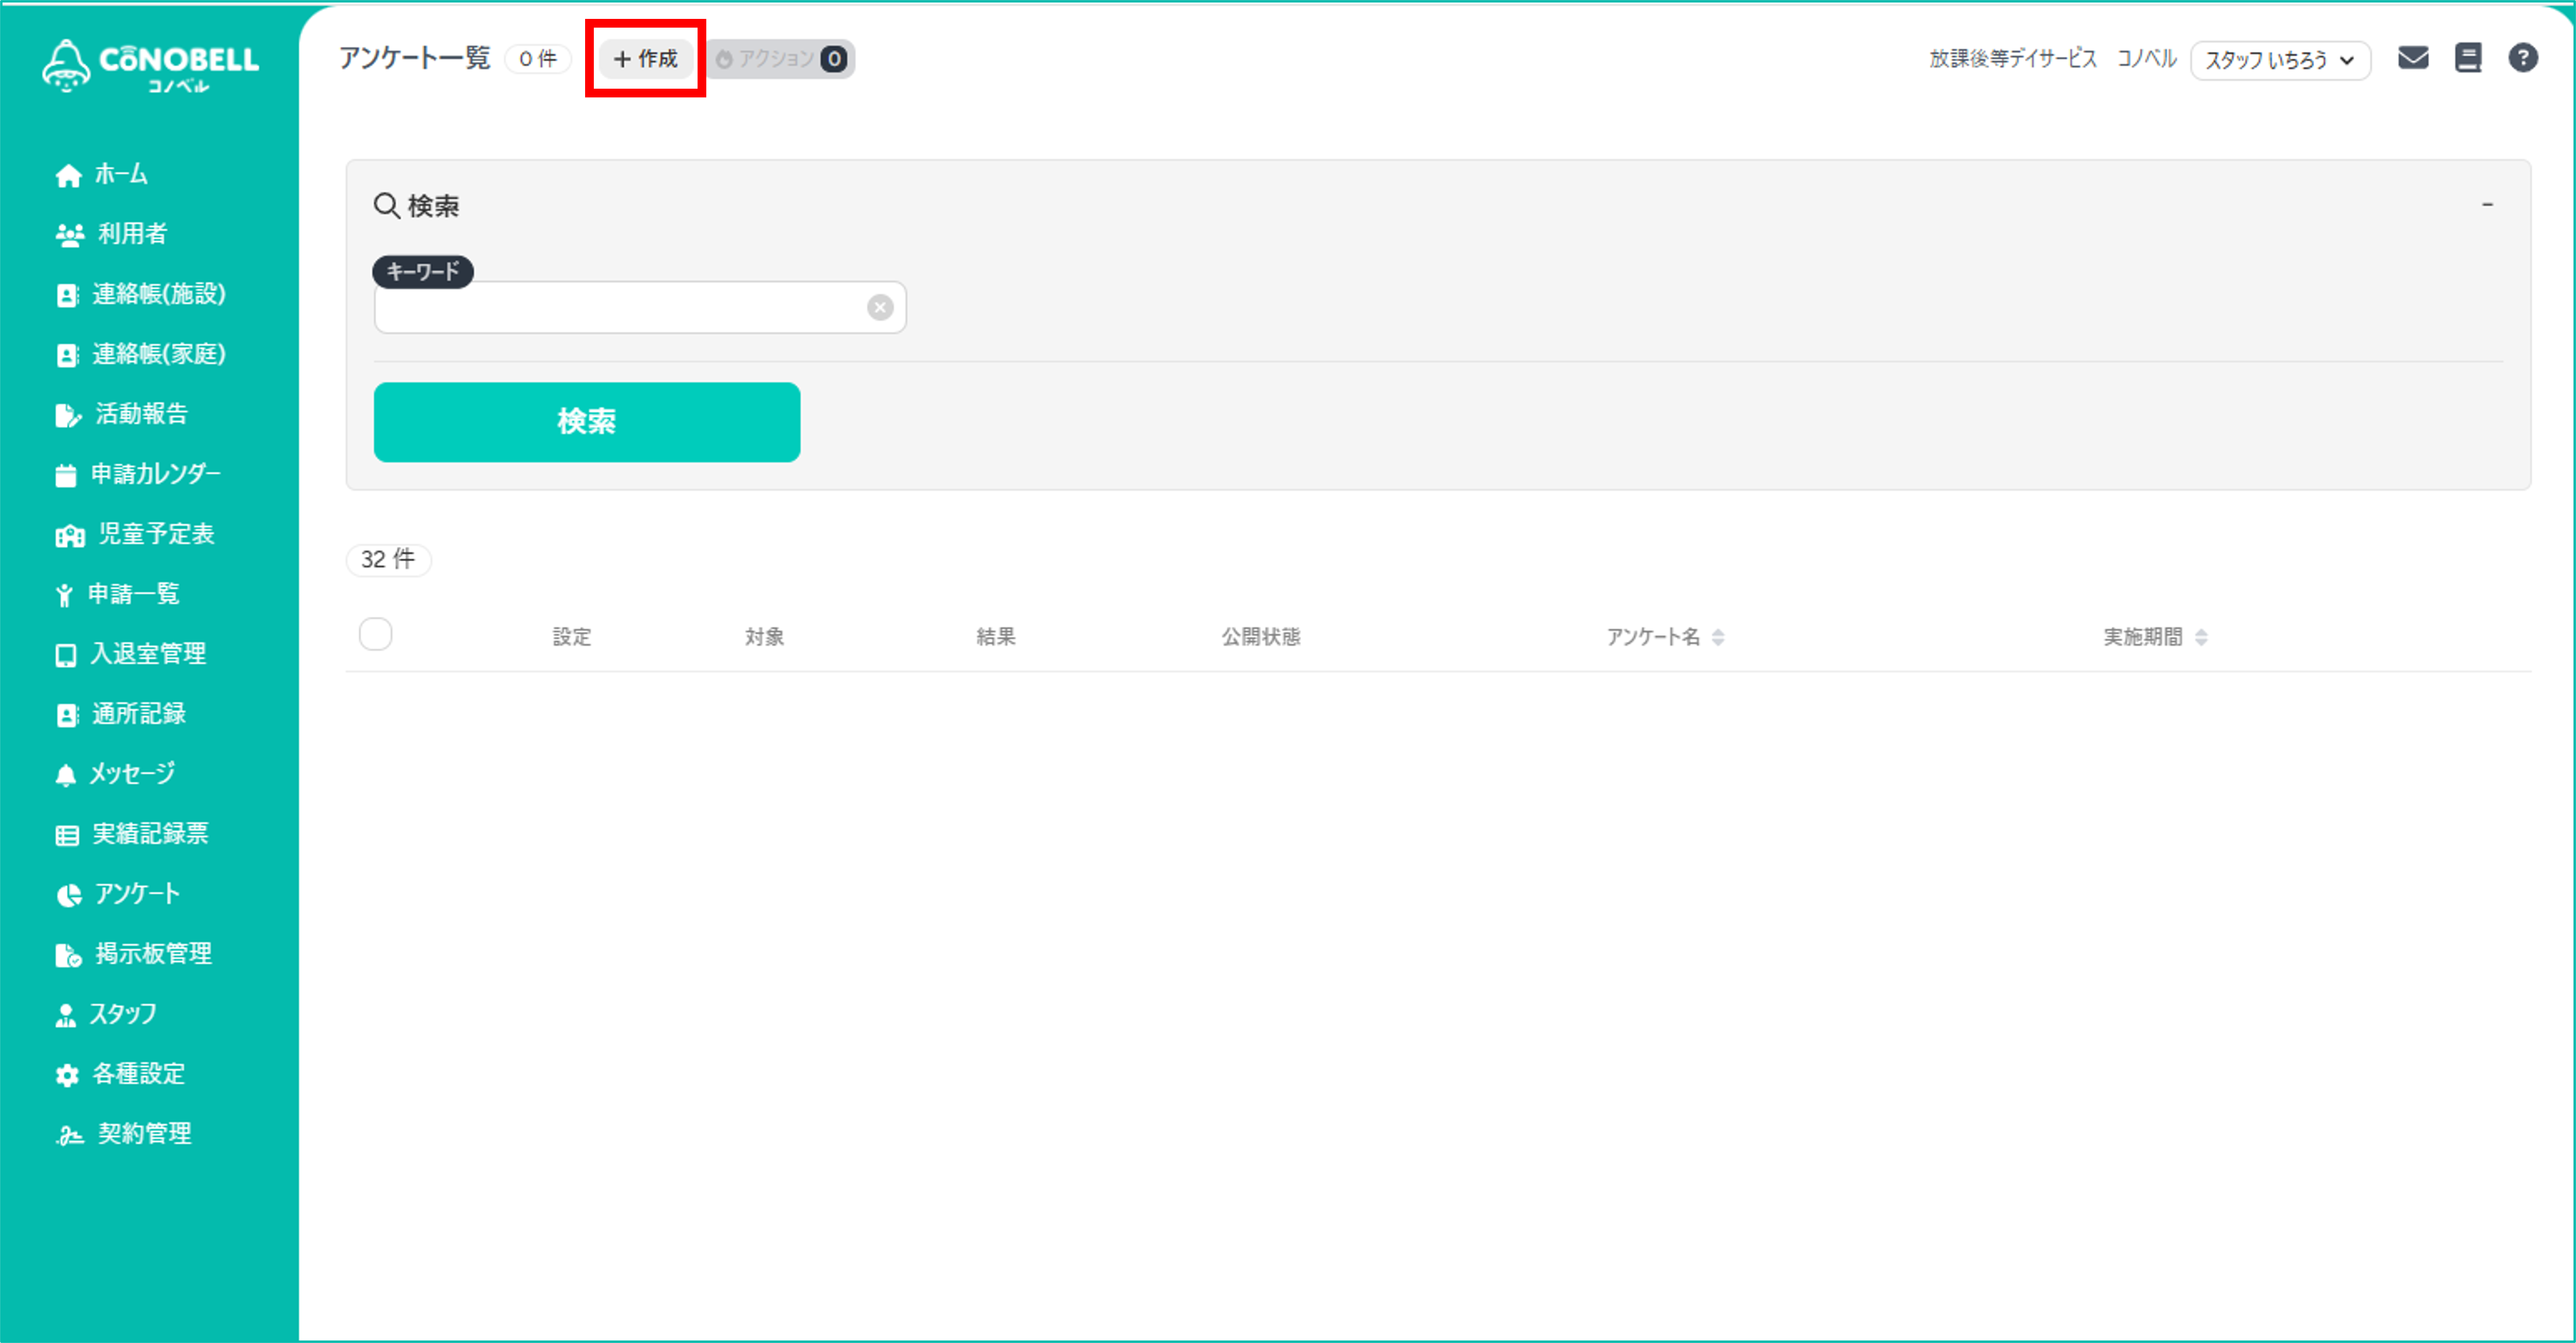This screenshot has width=2576, height=1343.
Task: Click the アンケート pie chart icon
Action: tap(68, 895)
